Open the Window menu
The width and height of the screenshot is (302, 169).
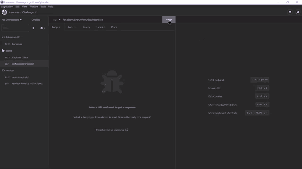pyautogui.click(x=34, y=7)
